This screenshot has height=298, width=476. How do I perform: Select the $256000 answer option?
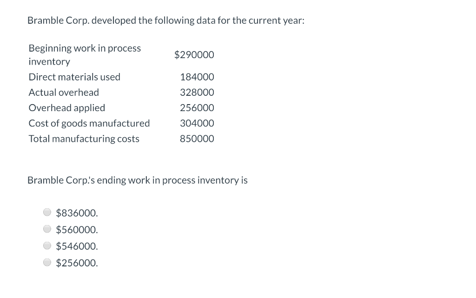tap(47, 262)
